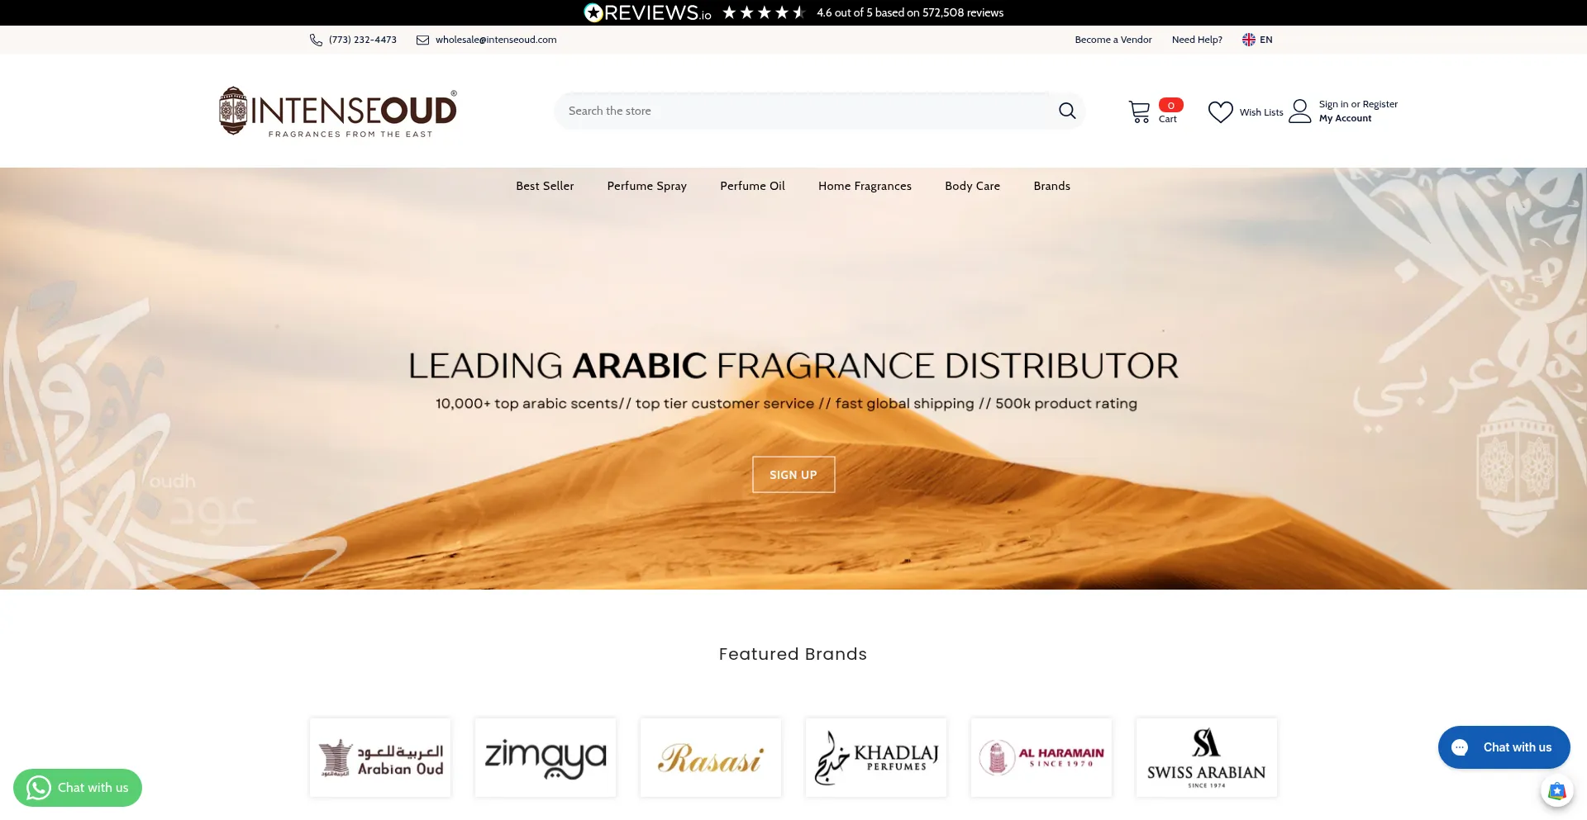Screen dimensions: 1587x820
Task: Click the reviews star badge icon bottom right
Action: tap(1557, 792)
